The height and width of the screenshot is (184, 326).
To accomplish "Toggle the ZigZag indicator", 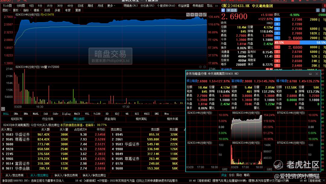I will (66, 114).
